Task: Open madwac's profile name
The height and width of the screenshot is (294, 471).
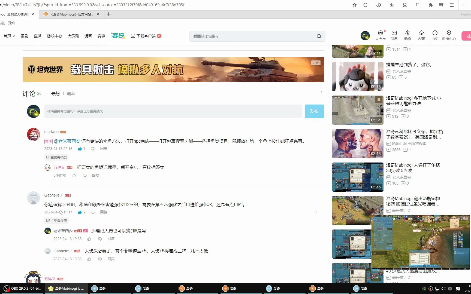Action: pos(52,132)
